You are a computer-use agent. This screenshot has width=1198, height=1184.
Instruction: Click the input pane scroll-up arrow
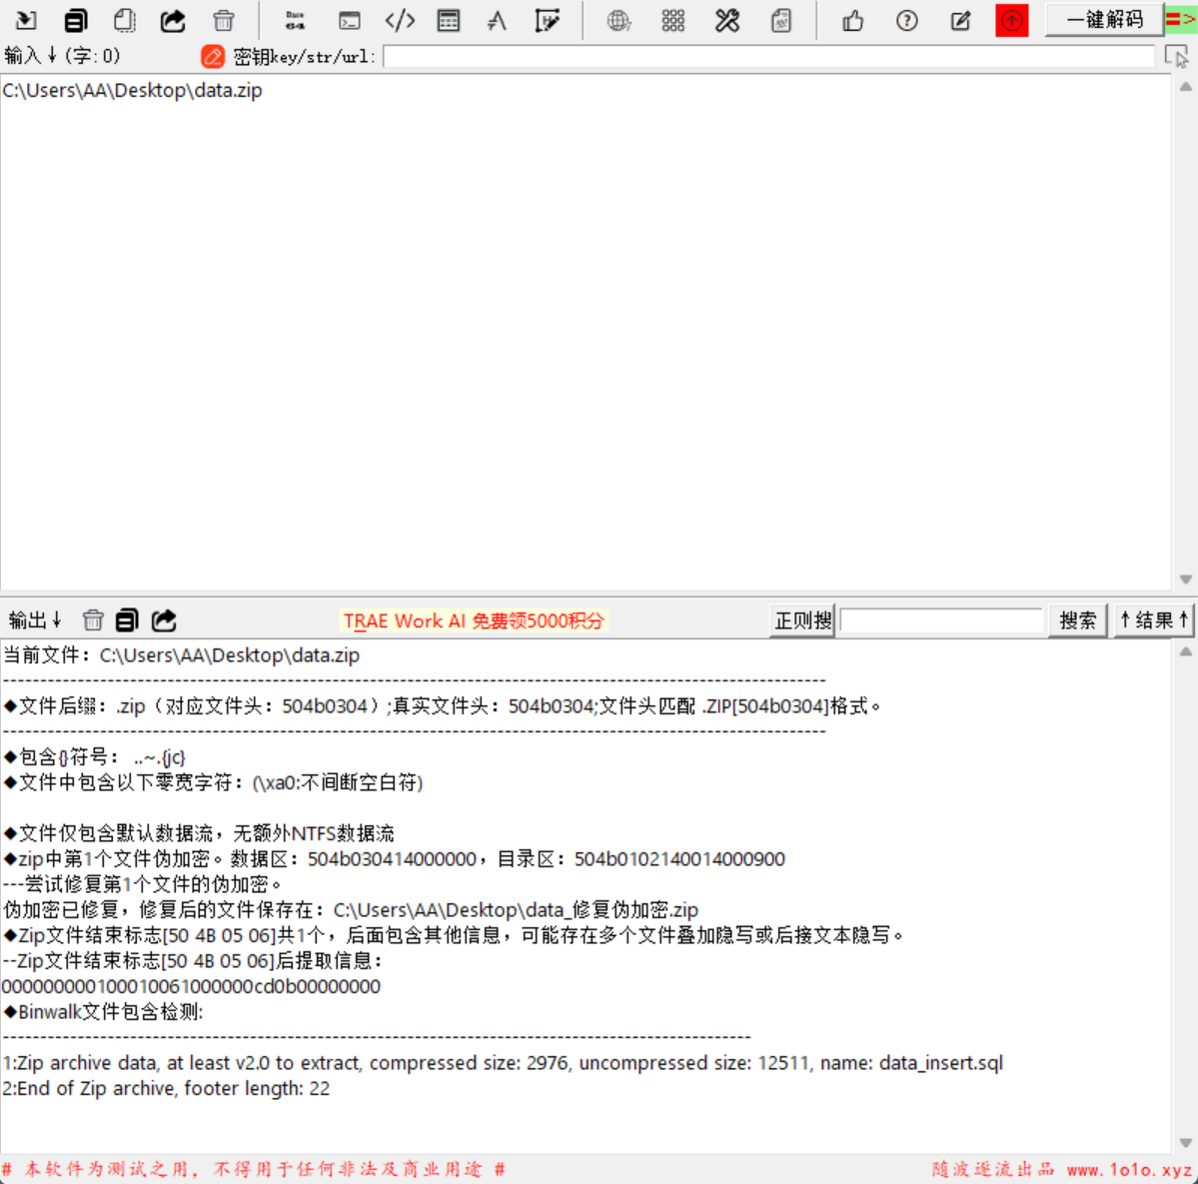[1186, 86]
